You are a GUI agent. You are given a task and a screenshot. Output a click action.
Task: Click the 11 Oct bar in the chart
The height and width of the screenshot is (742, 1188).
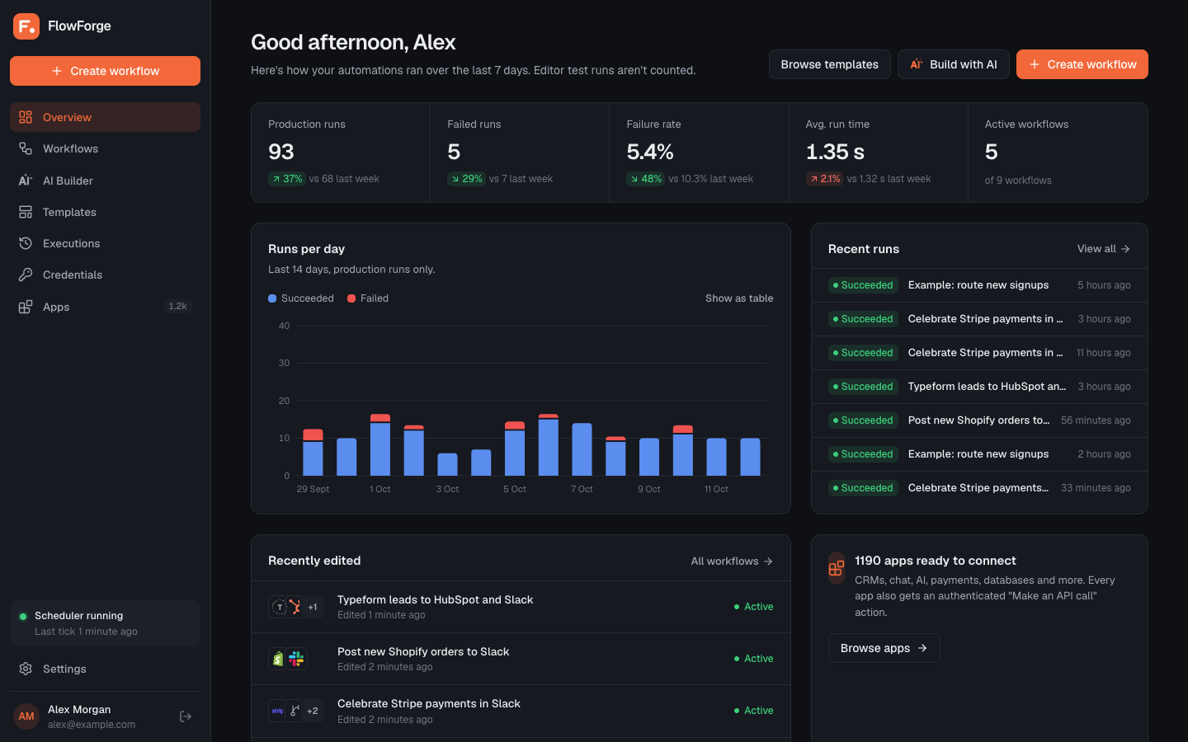(716, 457)
